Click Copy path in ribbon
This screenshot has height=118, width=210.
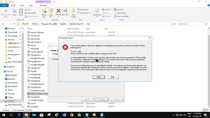[x=30, y=13]
